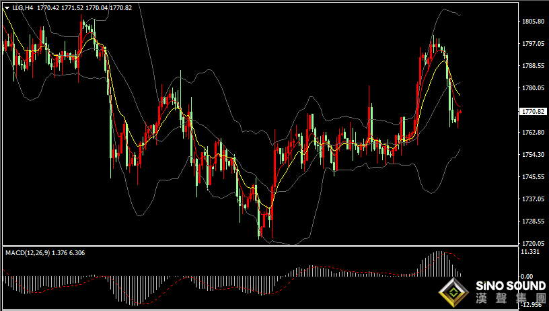Click the current price tag 1770.82
549x311 pixels.
click(x=533, y=111)
